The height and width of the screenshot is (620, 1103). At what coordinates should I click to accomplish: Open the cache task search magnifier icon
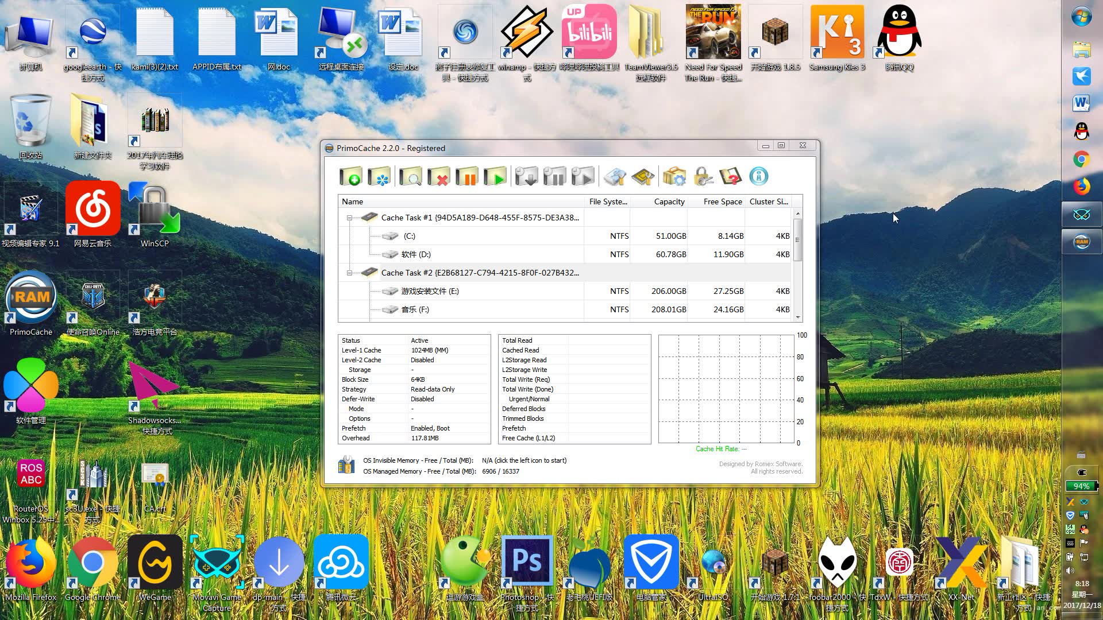pyautogui.click(x=410, y=177)
